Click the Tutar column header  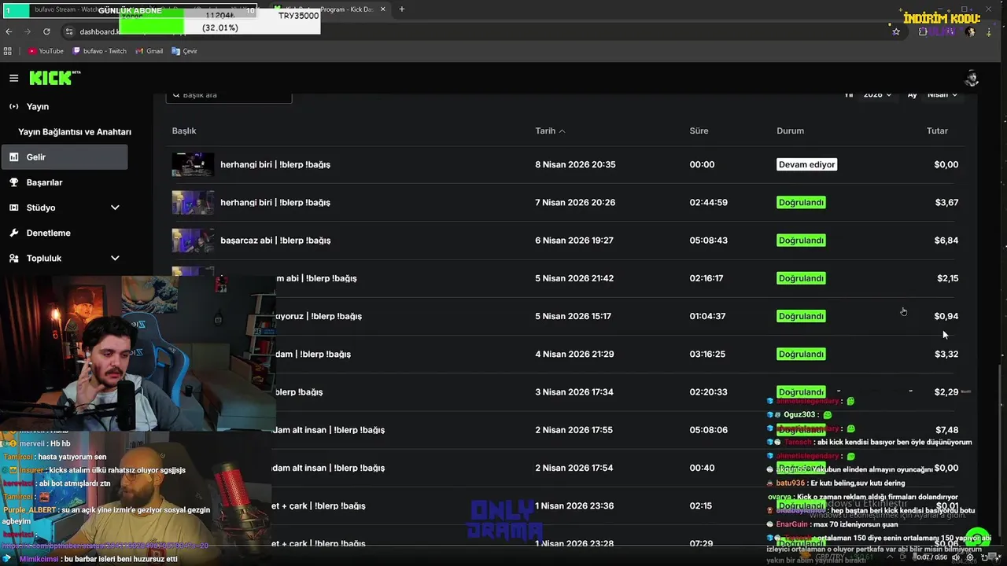coord(937,130)
